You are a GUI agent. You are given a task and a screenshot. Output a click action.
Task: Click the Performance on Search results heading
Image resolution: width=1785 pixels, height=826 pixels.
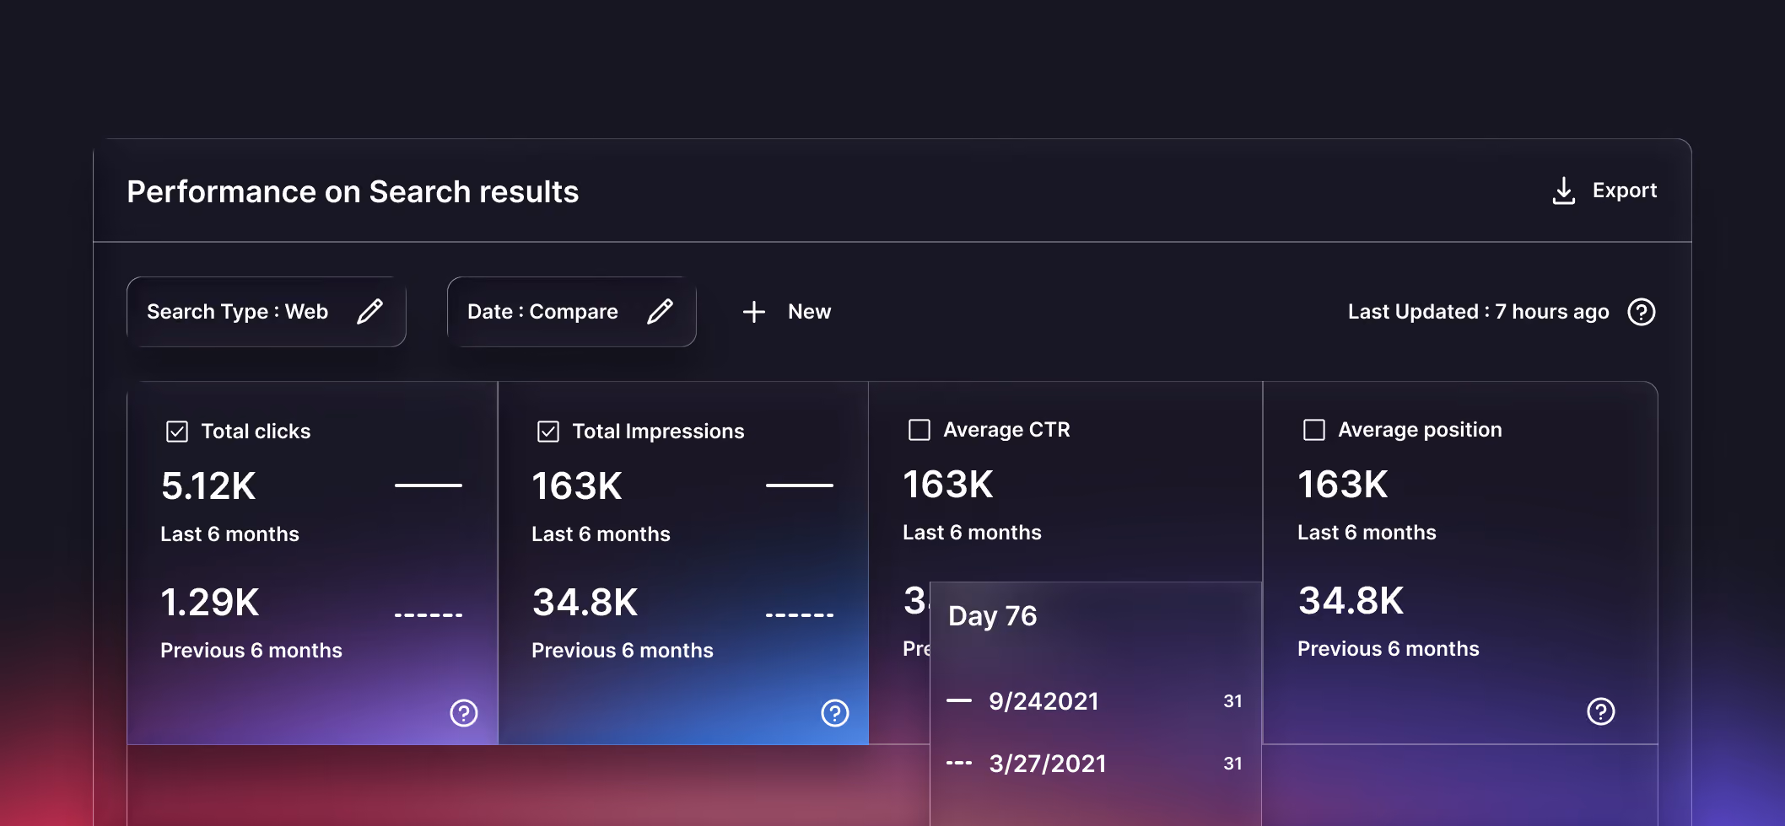353,191
